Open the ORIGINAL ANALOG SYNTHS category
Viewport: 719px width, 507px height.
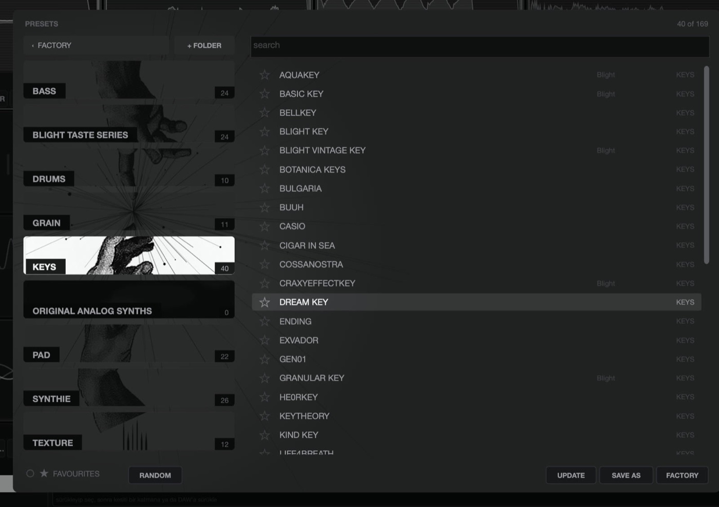tap(129, 300)
